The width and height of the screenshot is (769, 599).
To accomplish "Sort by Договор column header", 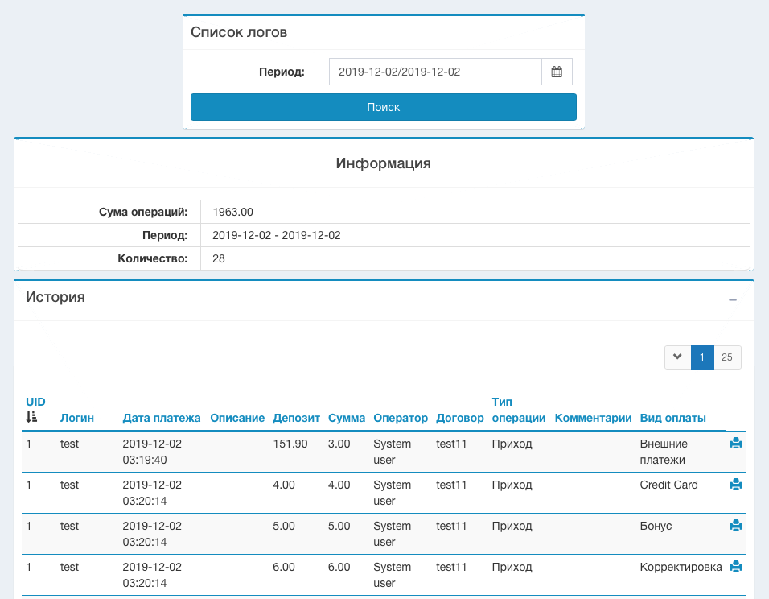I will 460,418.
